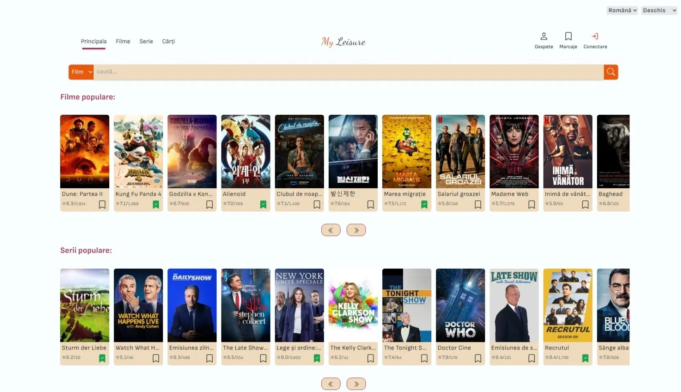Open the Deschis theme dropdown
The width and height of the screenshot is (681, 392).
(x=659, y=11)
